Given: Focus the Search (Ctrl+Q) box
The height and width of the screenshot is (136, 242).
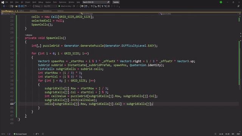Looking at the screenshot, I should (x=96, y=2).
